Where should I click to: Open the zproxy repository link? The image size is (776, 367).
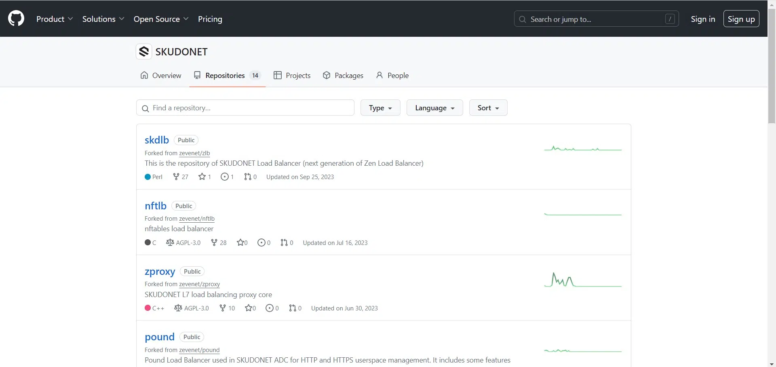160,272
